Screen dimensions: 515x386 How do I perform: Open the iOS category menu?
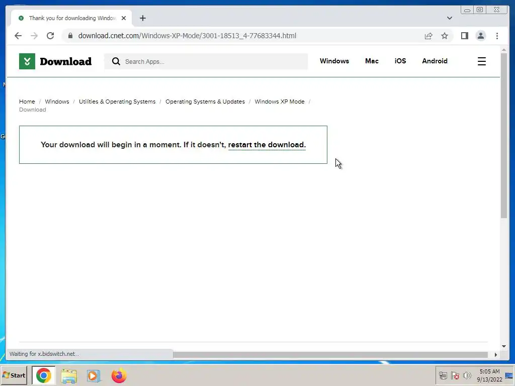400,61
